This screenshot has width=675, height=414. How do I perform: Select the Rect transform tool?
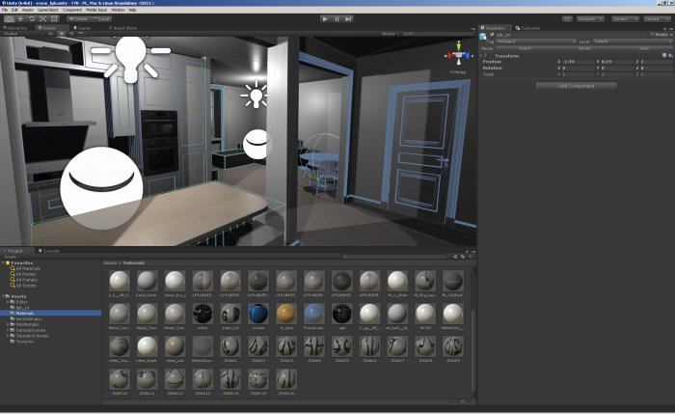tap(54, 19)
